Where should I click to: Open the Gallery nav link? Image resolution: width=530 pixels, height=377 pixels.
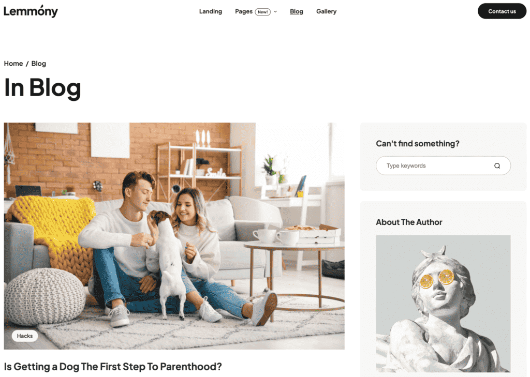click(326, 11)
